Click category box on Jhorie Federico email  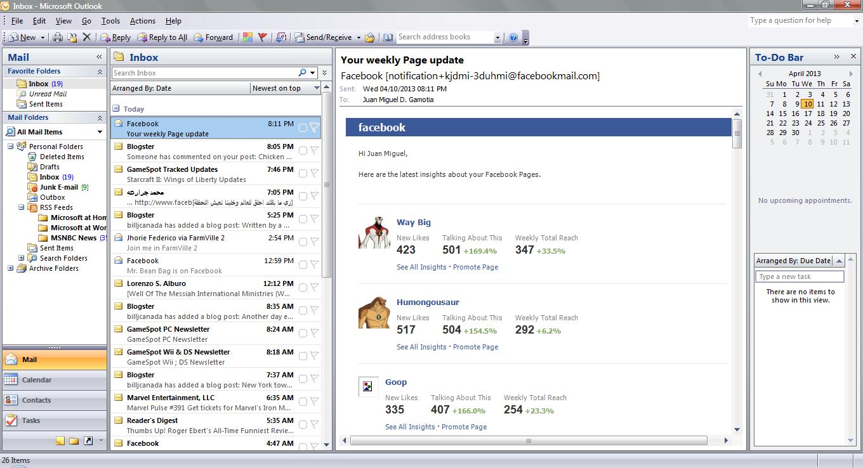303,242
